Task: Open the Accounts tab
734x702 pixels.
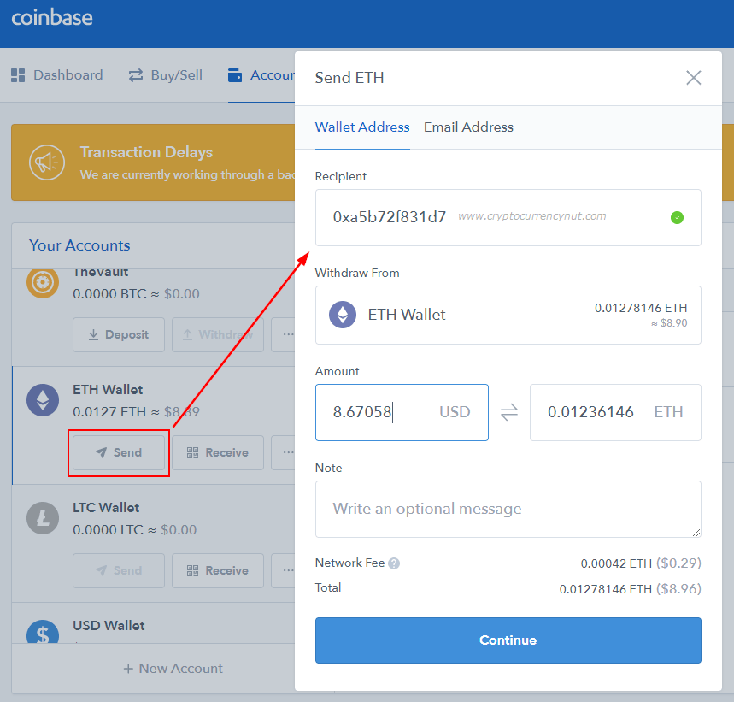Action: click(261, 75)
